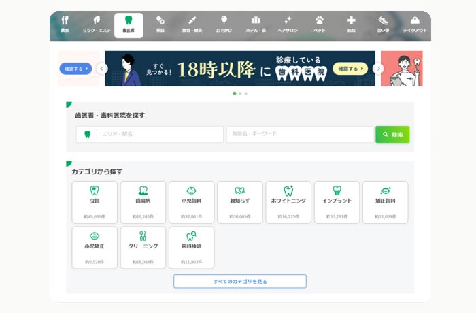Click the エリア・駅名 input field
The width and height of the screenshot is (476, 313).
[x=159, y=135]
